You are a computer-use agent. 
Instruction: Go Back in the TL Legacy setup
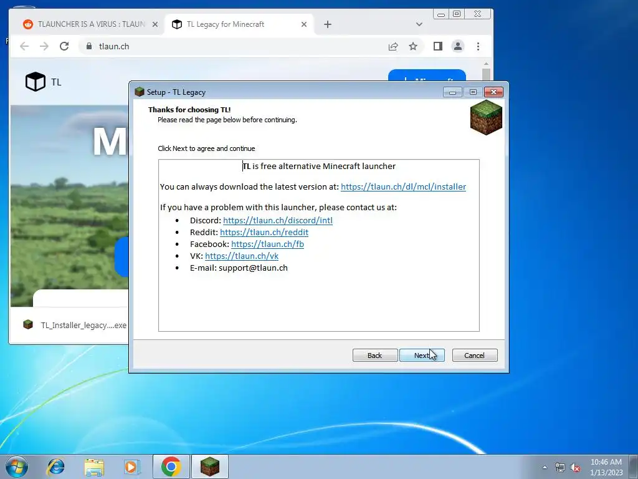[374, 355]
